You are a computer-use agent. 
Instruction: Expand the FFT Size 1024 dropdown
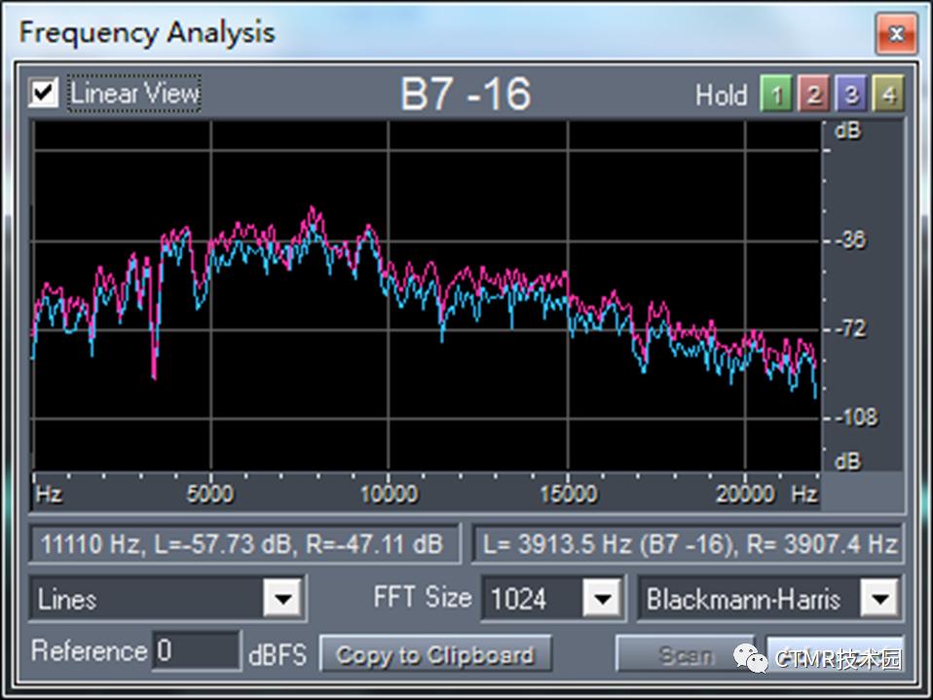pyautogui.click(x=602, y=598)
